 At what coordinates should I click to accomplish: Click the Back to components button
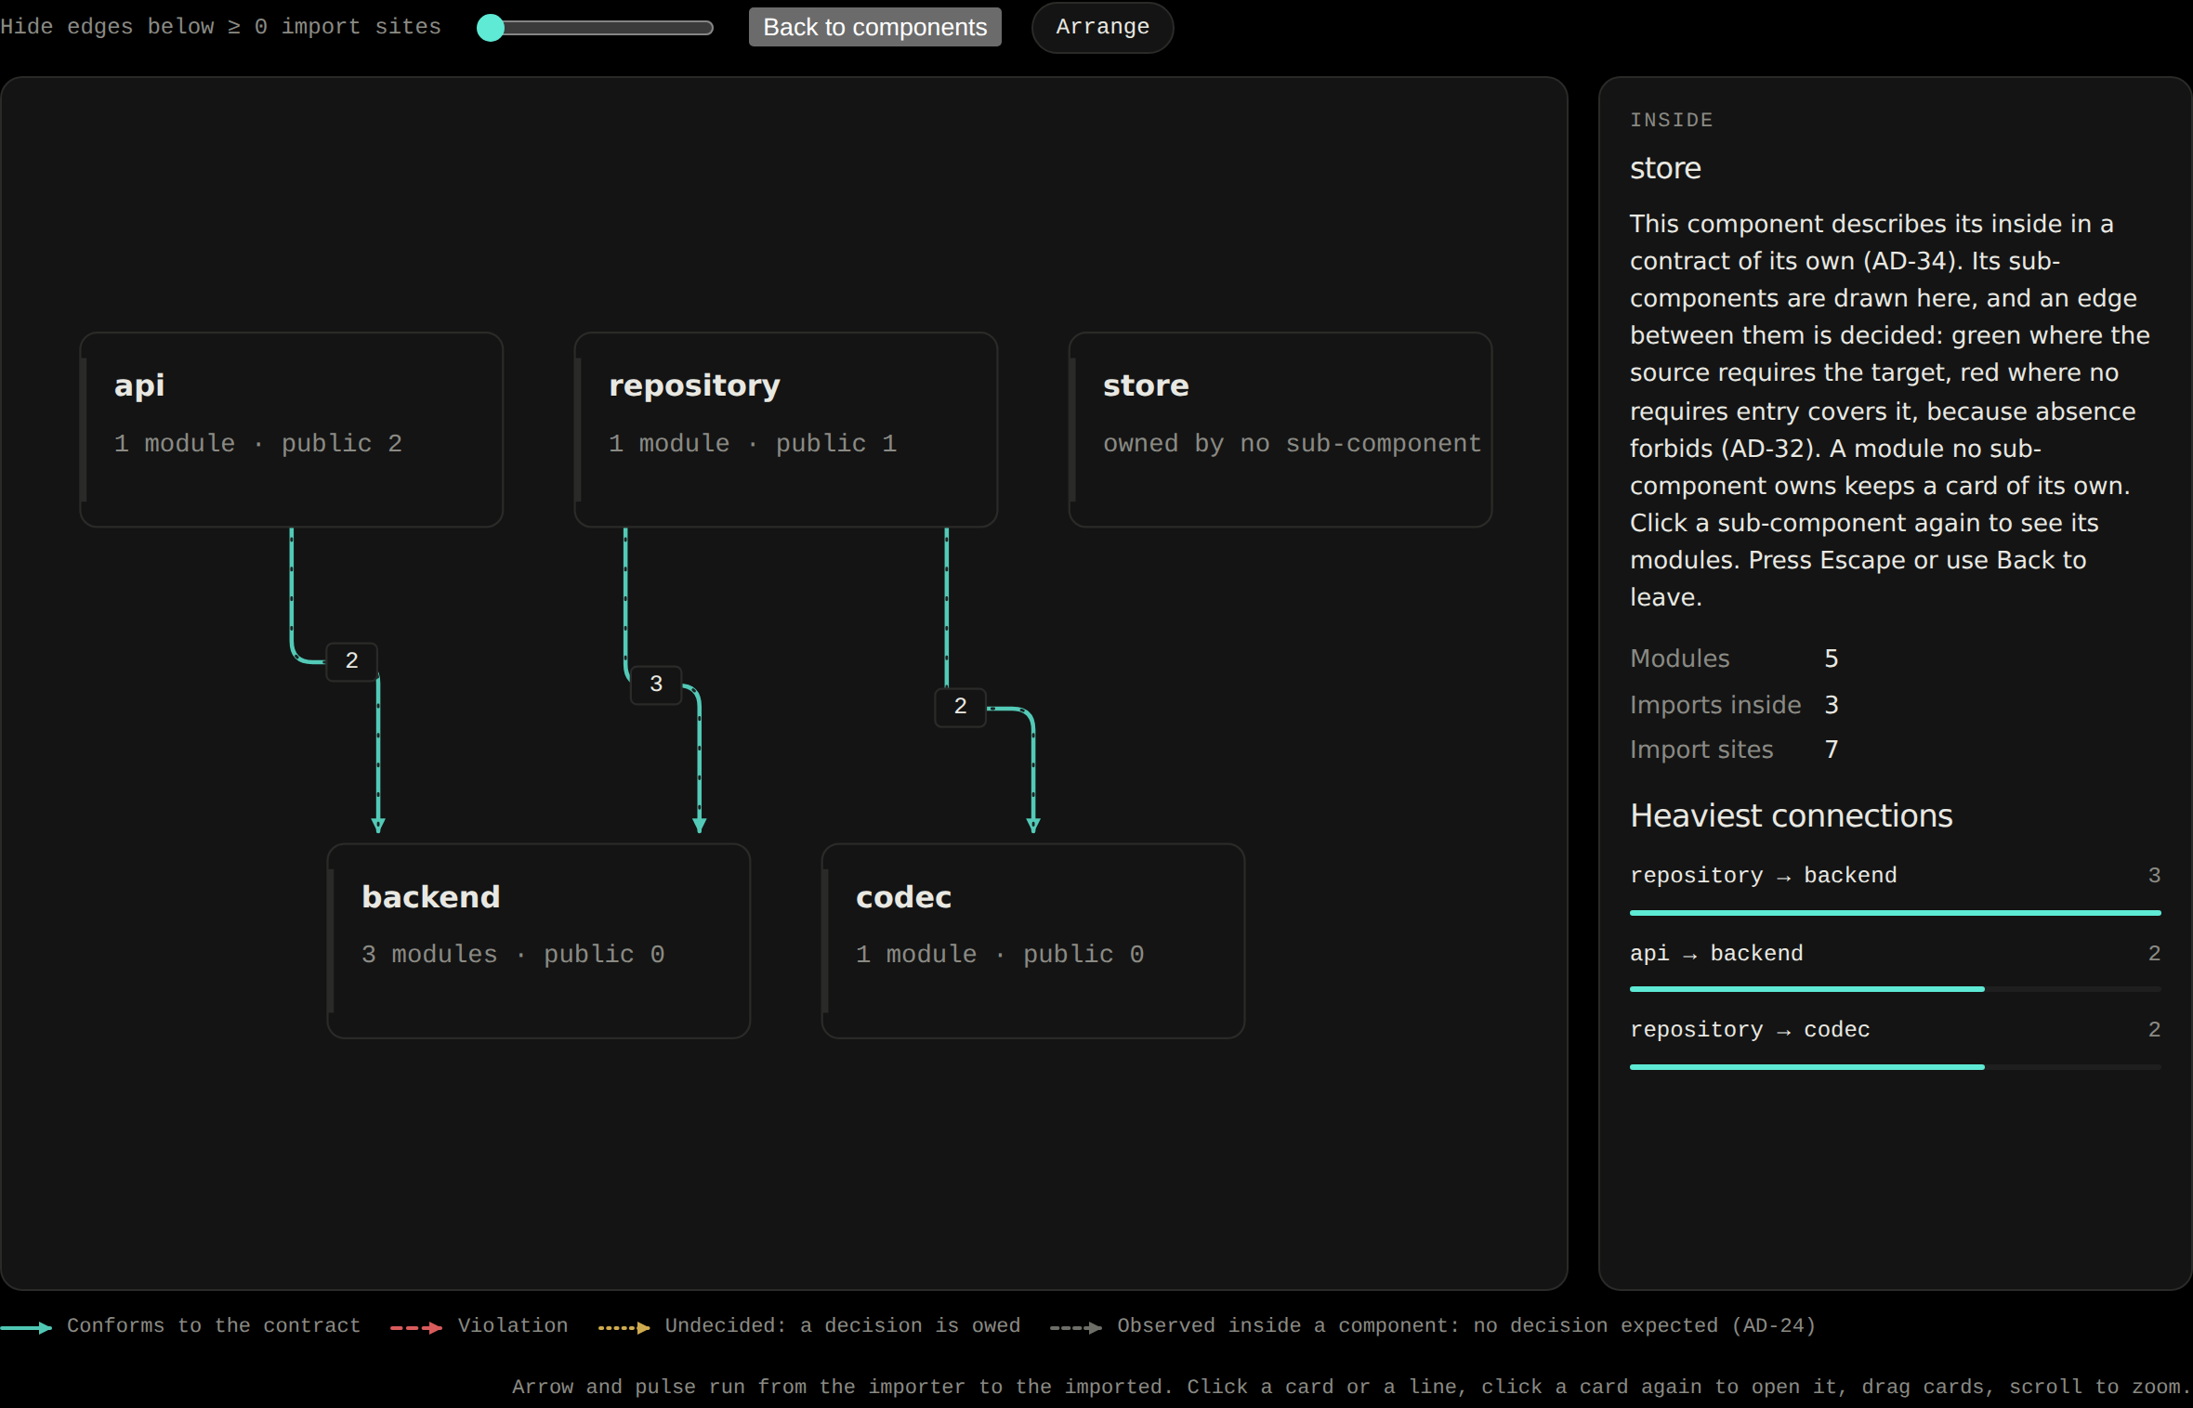click(874, 27)
